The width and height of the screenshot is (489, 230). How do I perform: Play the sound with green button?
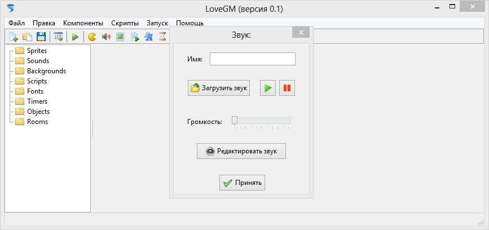coord(268,88)
